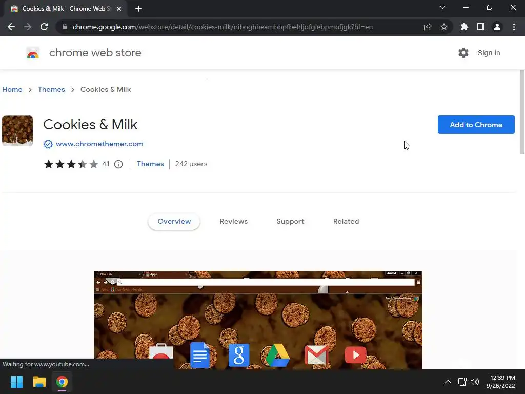Close the Cookies & Milk tab

click(x=119, y=9)
